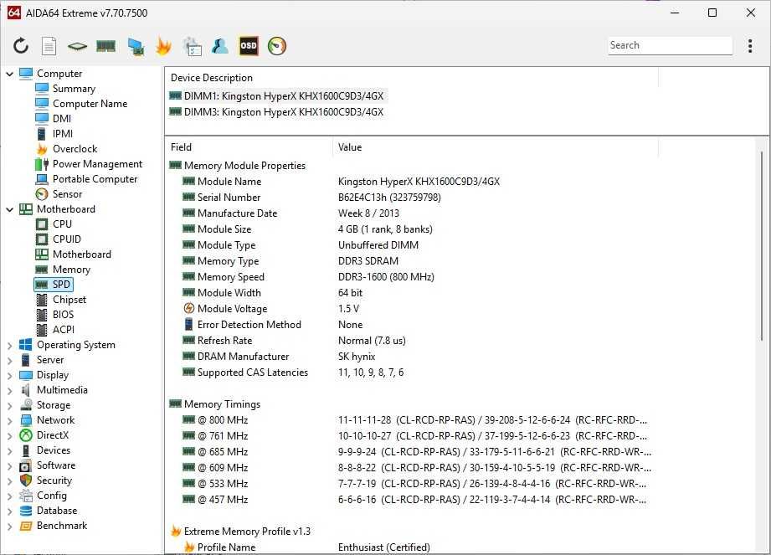Open the Memory page
Screen dimensions: 771x555
click(71, 270)
